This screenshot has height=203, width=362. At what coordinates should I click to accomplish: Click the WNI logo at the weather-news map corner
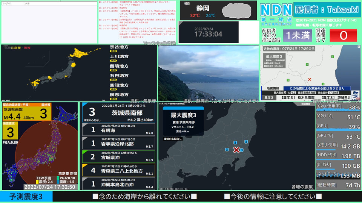pyautogui.click(x=355, y=94)
